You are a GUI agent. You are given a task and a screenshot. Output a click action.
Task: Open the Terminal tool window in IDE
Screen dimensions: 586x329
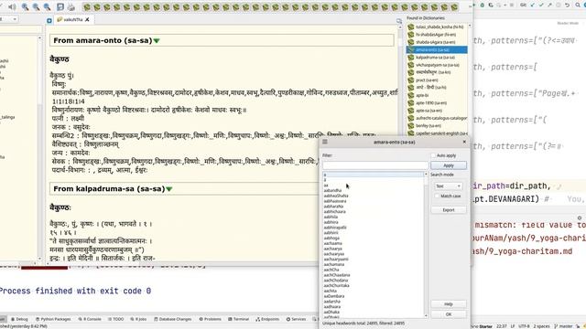coord(238,319)
